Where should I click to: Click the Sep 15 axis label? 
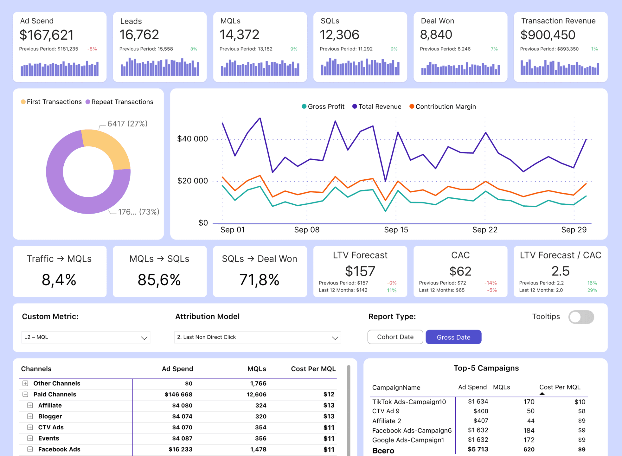click(x=396, y=230)
